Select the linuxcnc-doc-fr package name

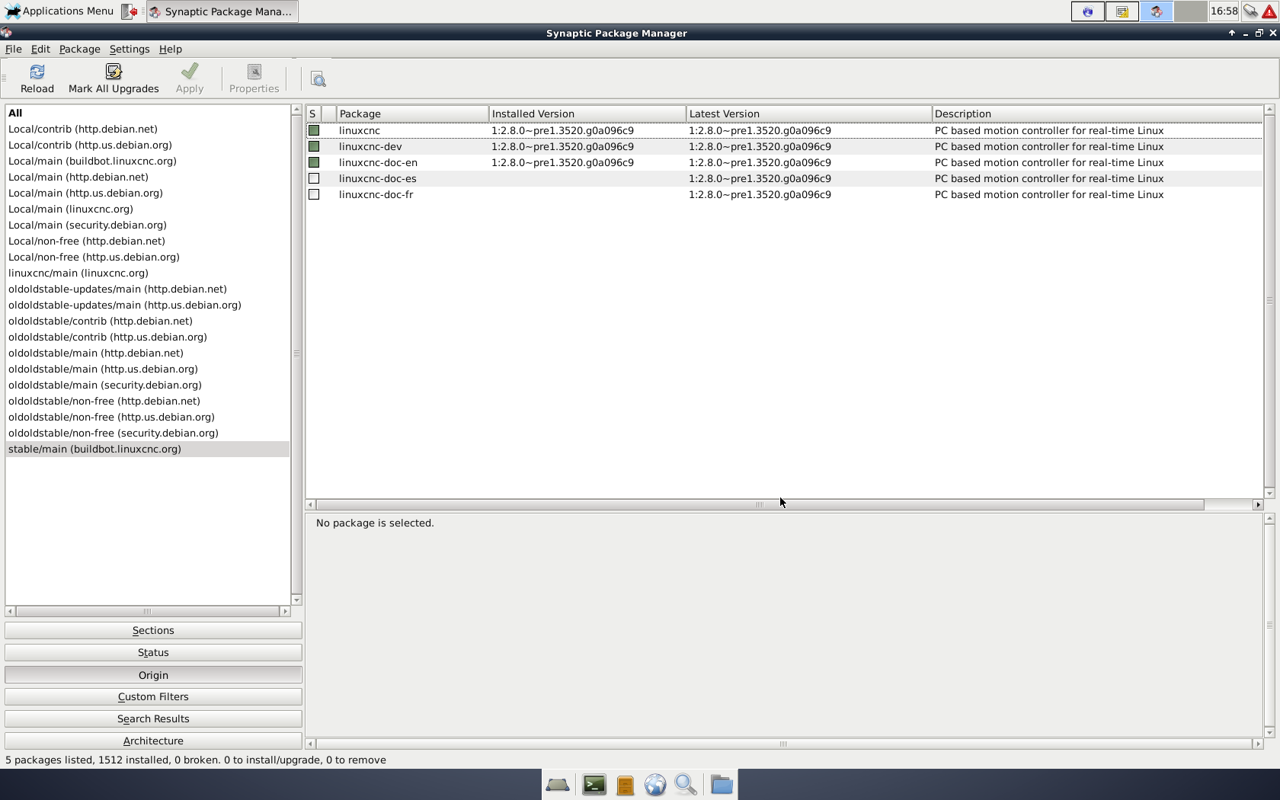tap(376, 194)
